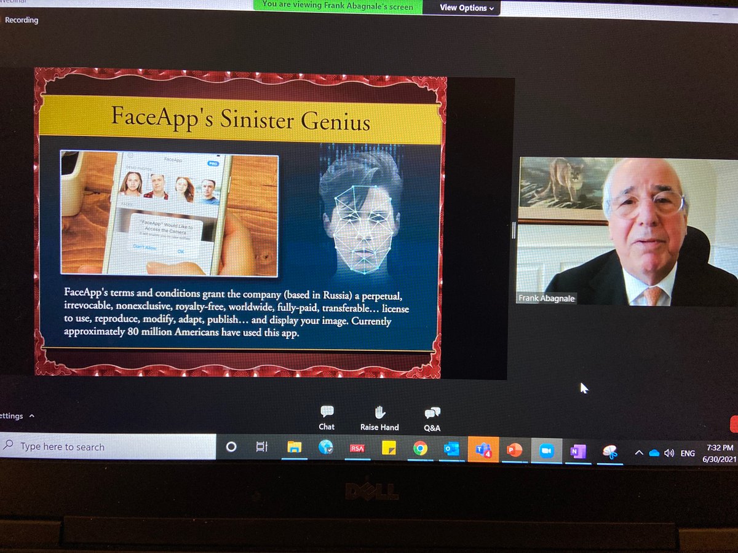Screen dimensions: 738x553
Task: Click the Frank Abagnale name label
Action: [x=547, y=299]
